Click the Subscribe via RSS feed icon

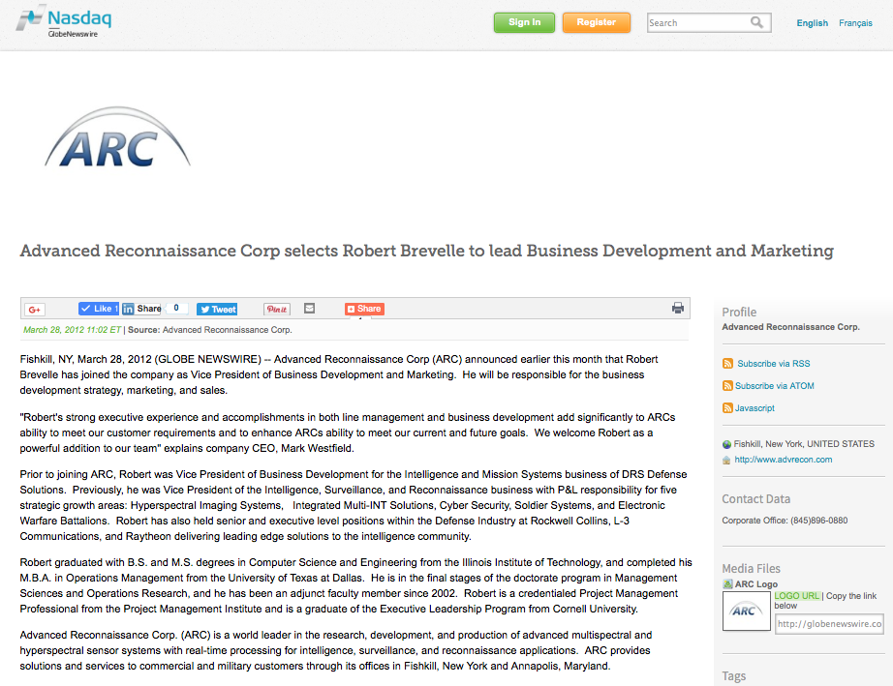click(727, 364)
